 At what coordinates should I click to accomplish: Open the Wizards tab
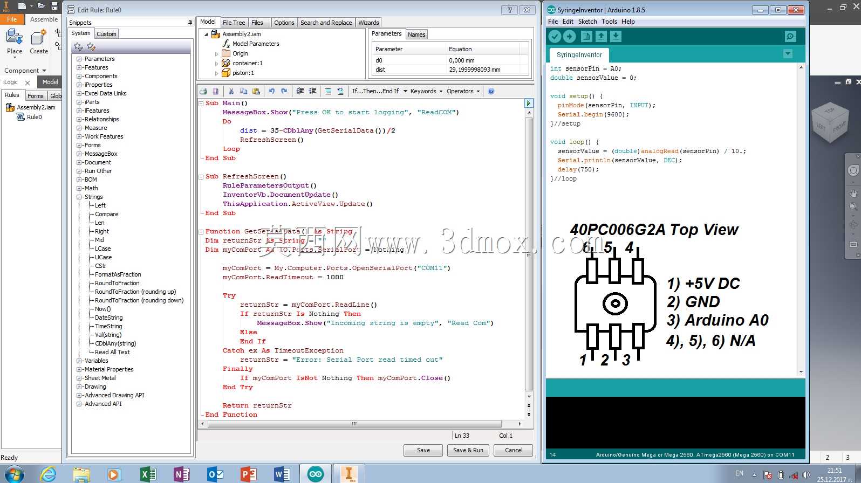coord(368,23)
